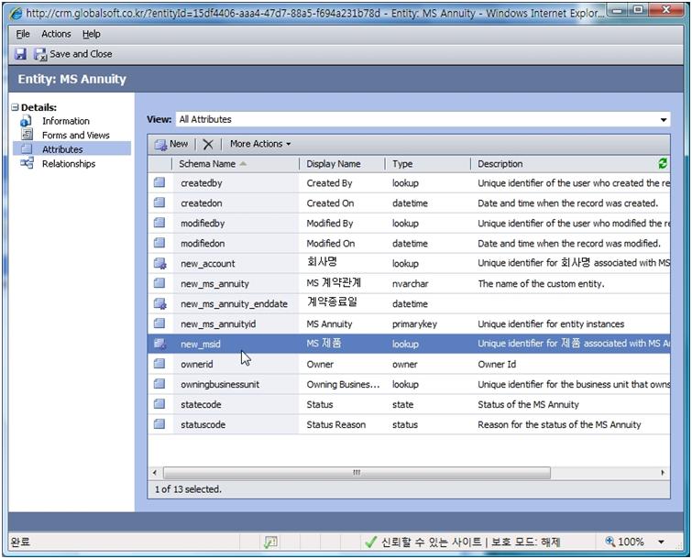Click the Delete X icon in grid toolbar
This screenshot has height=559, width=692.
[208, 144]
